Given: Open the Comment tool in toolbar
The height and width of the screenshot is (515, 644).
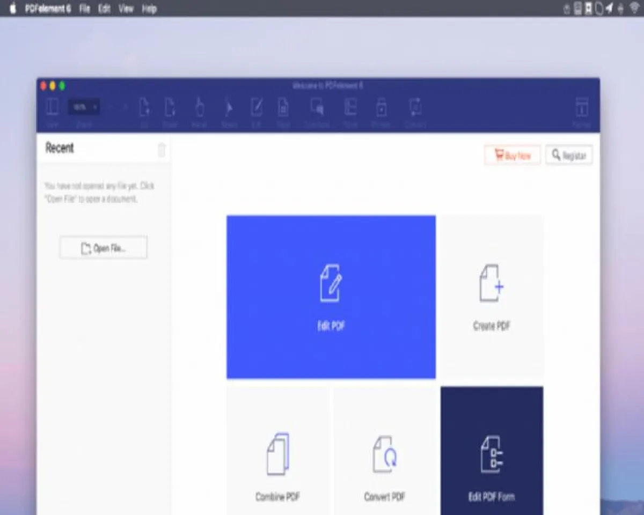Looking at the screenshot, I should point(317,108).
